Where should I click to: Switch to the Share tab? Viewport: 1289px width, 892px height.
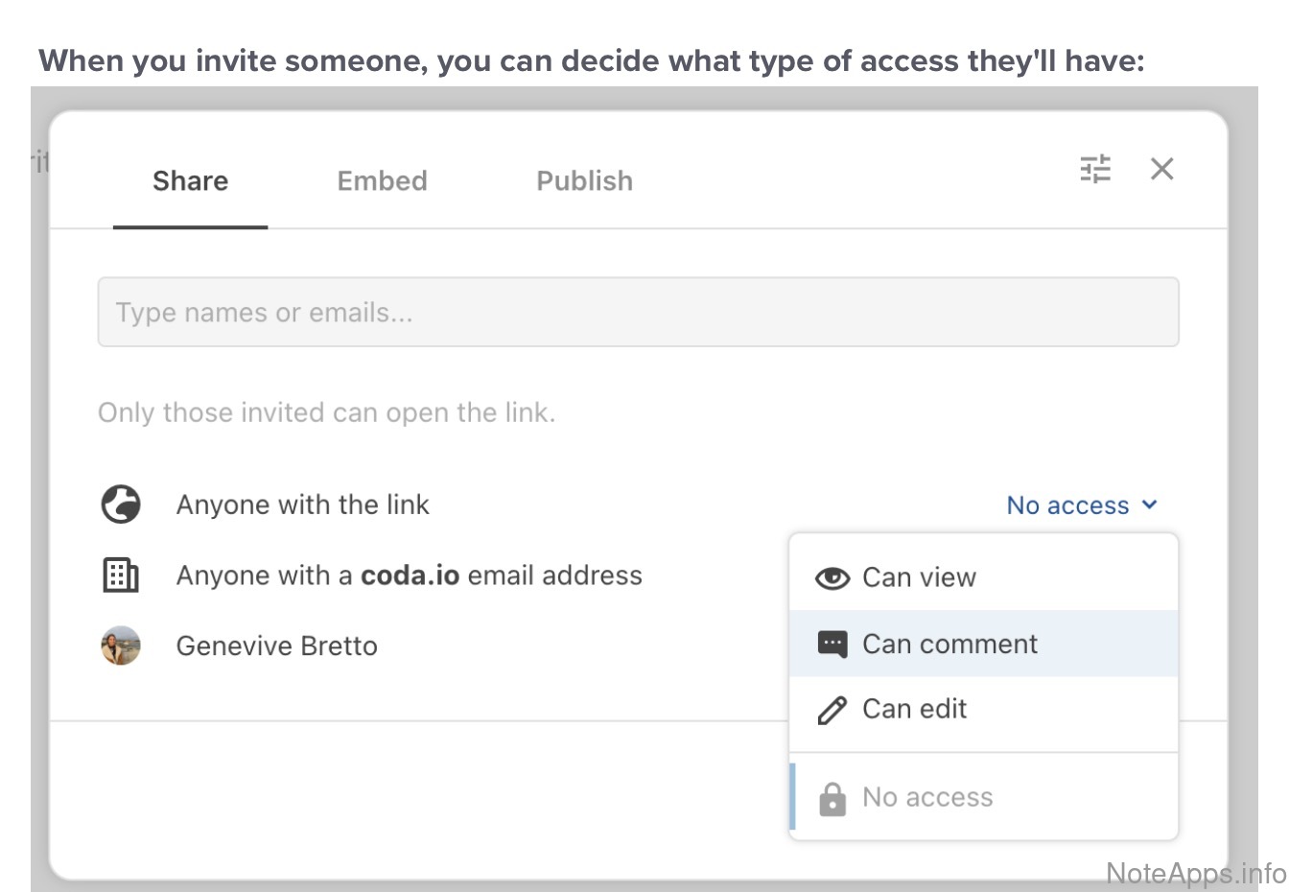[190, 181]
